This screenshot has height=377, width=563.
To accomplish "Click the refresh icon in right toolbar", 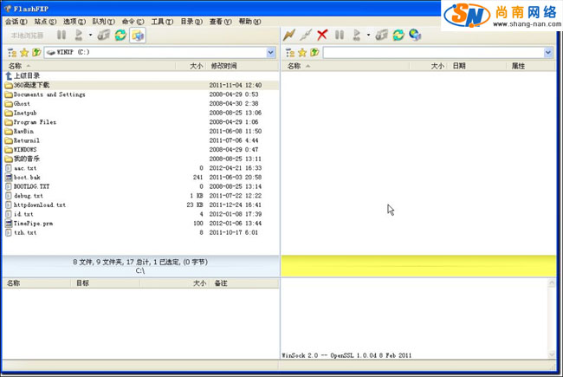I will click(x=398, y=36).
